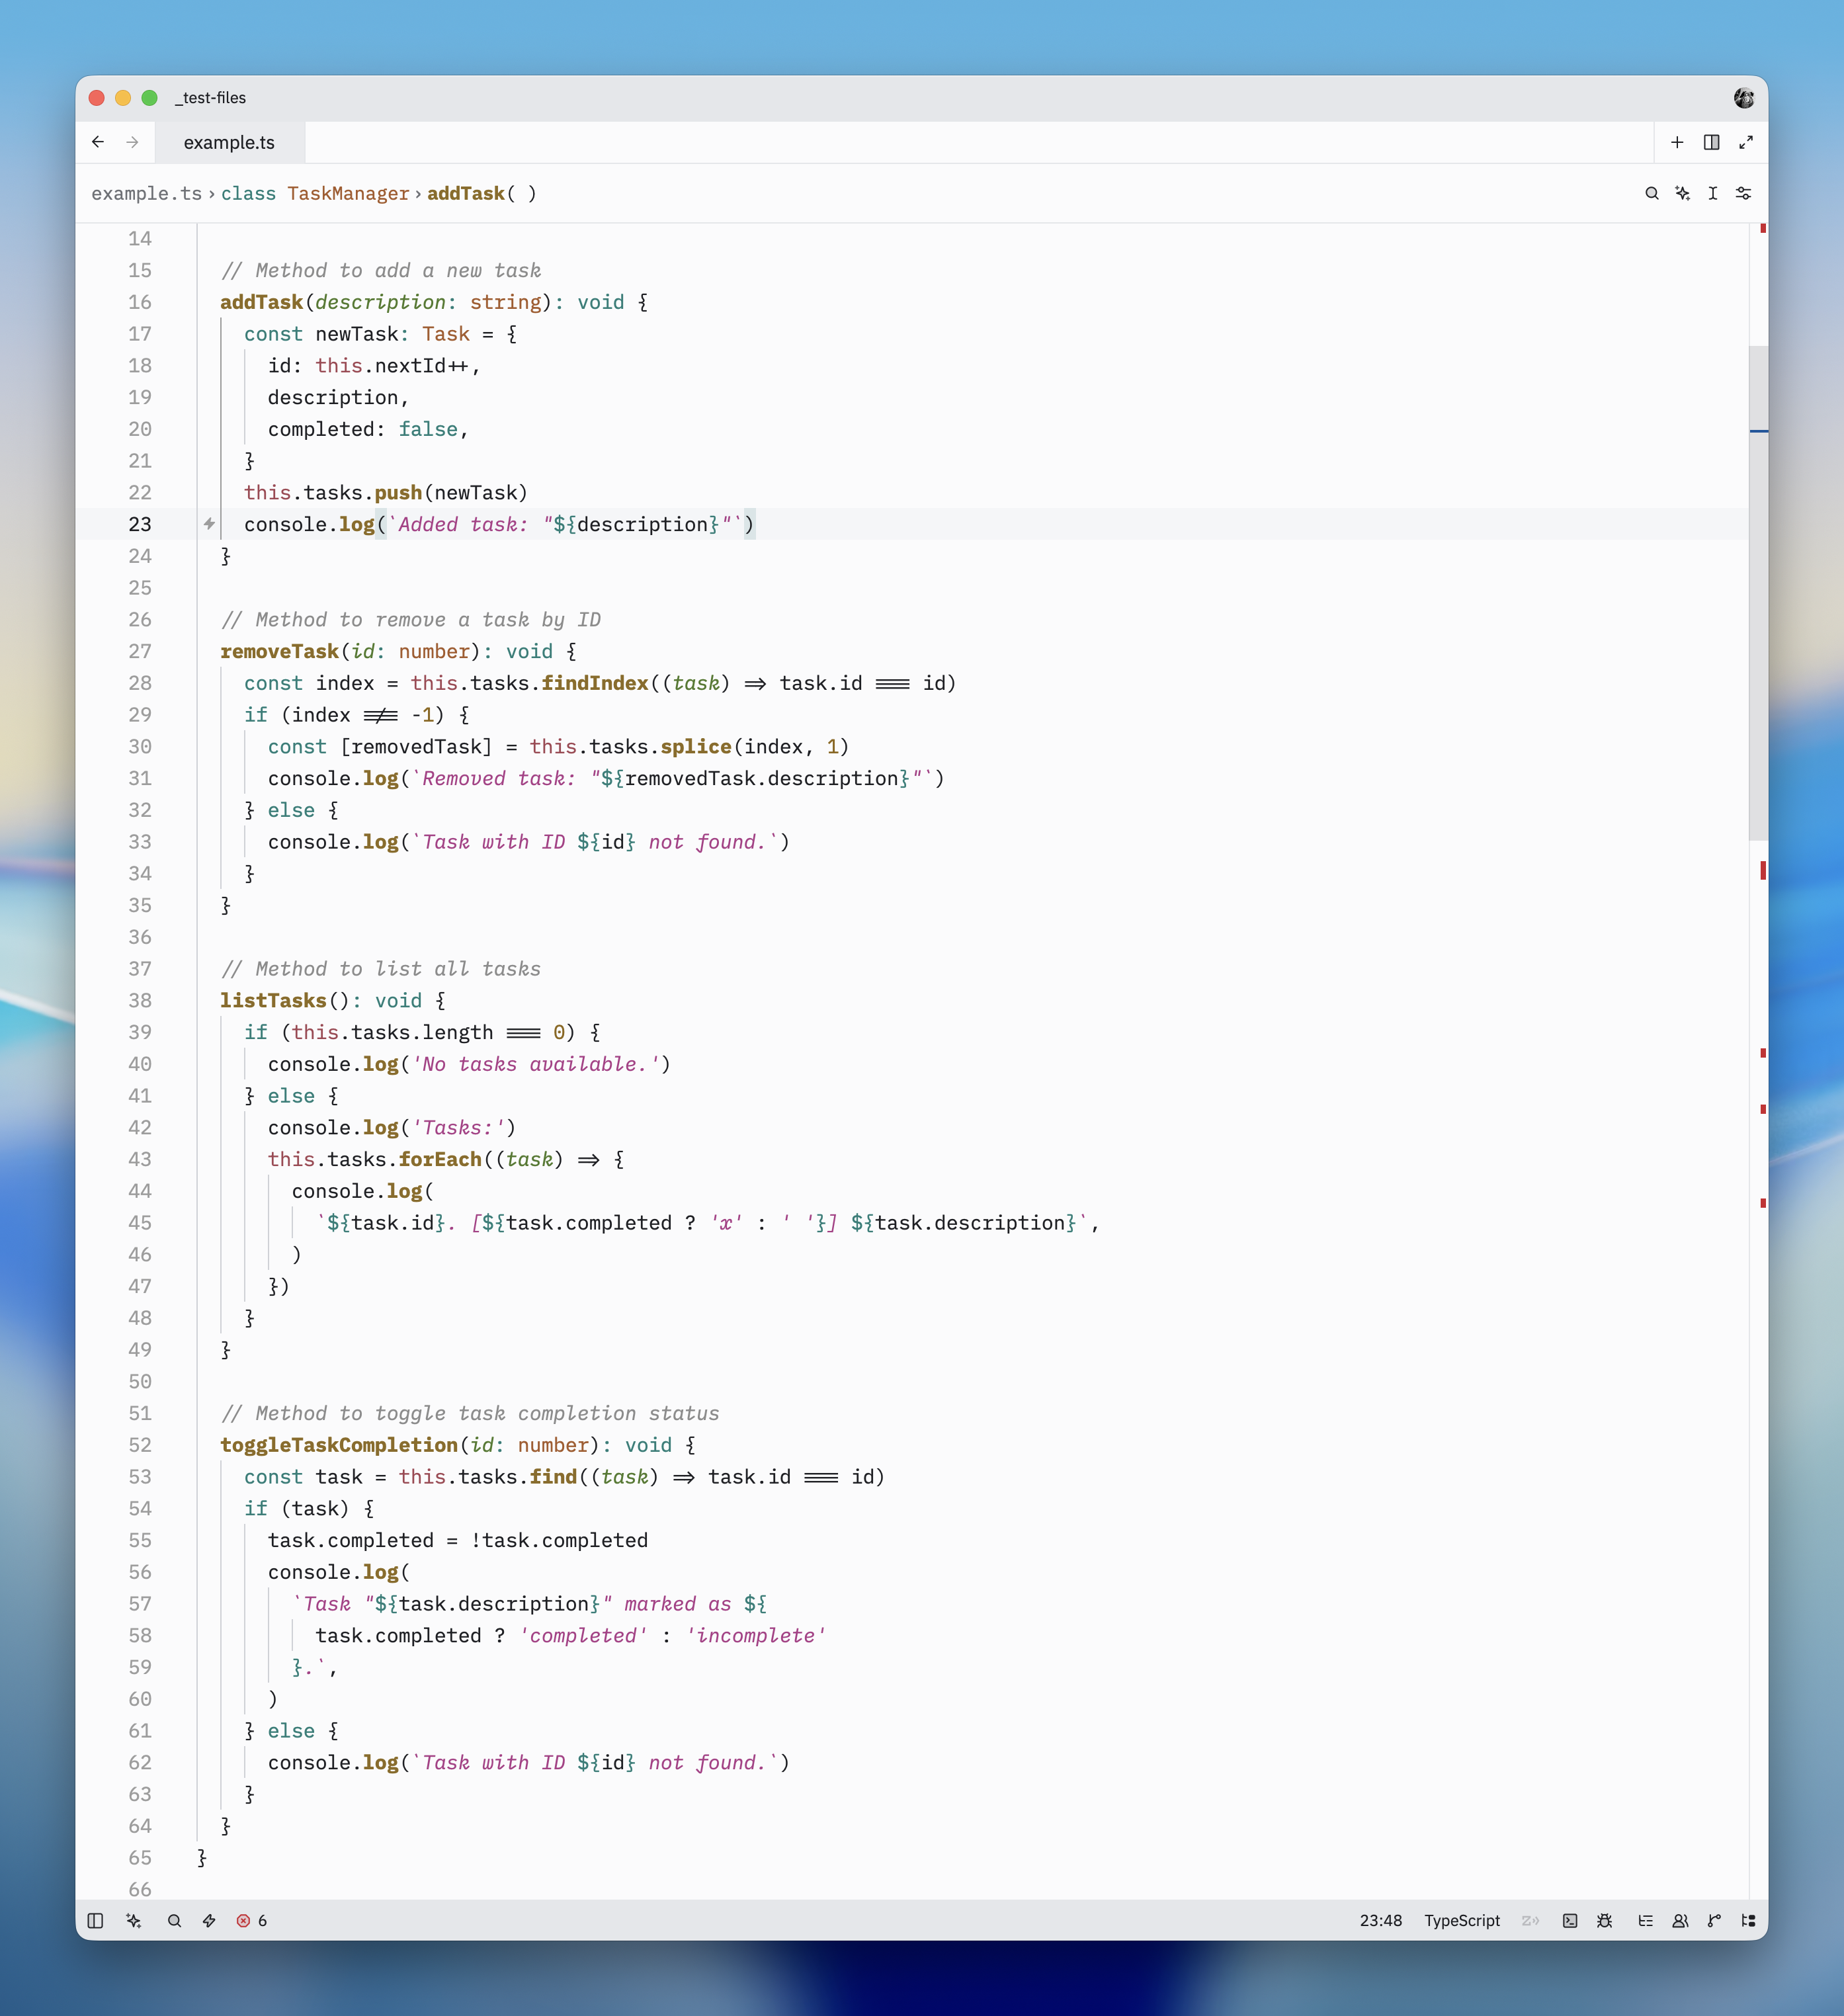Open the user avatar menu
Screen dimensions: 1844x2016
pos(1743,98)
